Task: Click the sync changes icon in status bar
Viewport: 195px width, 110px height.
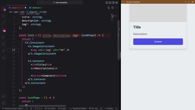Action: 27,108
